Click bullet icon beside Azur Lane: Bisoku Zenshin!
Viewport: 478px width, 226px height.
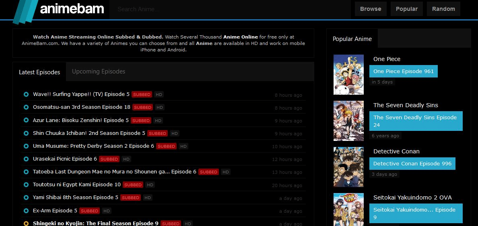[x=26, y=120]
